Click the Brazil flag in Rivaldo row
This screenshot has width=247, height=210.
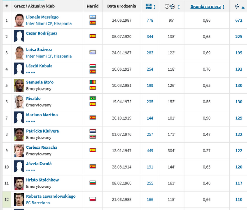[x=93, y=99]
